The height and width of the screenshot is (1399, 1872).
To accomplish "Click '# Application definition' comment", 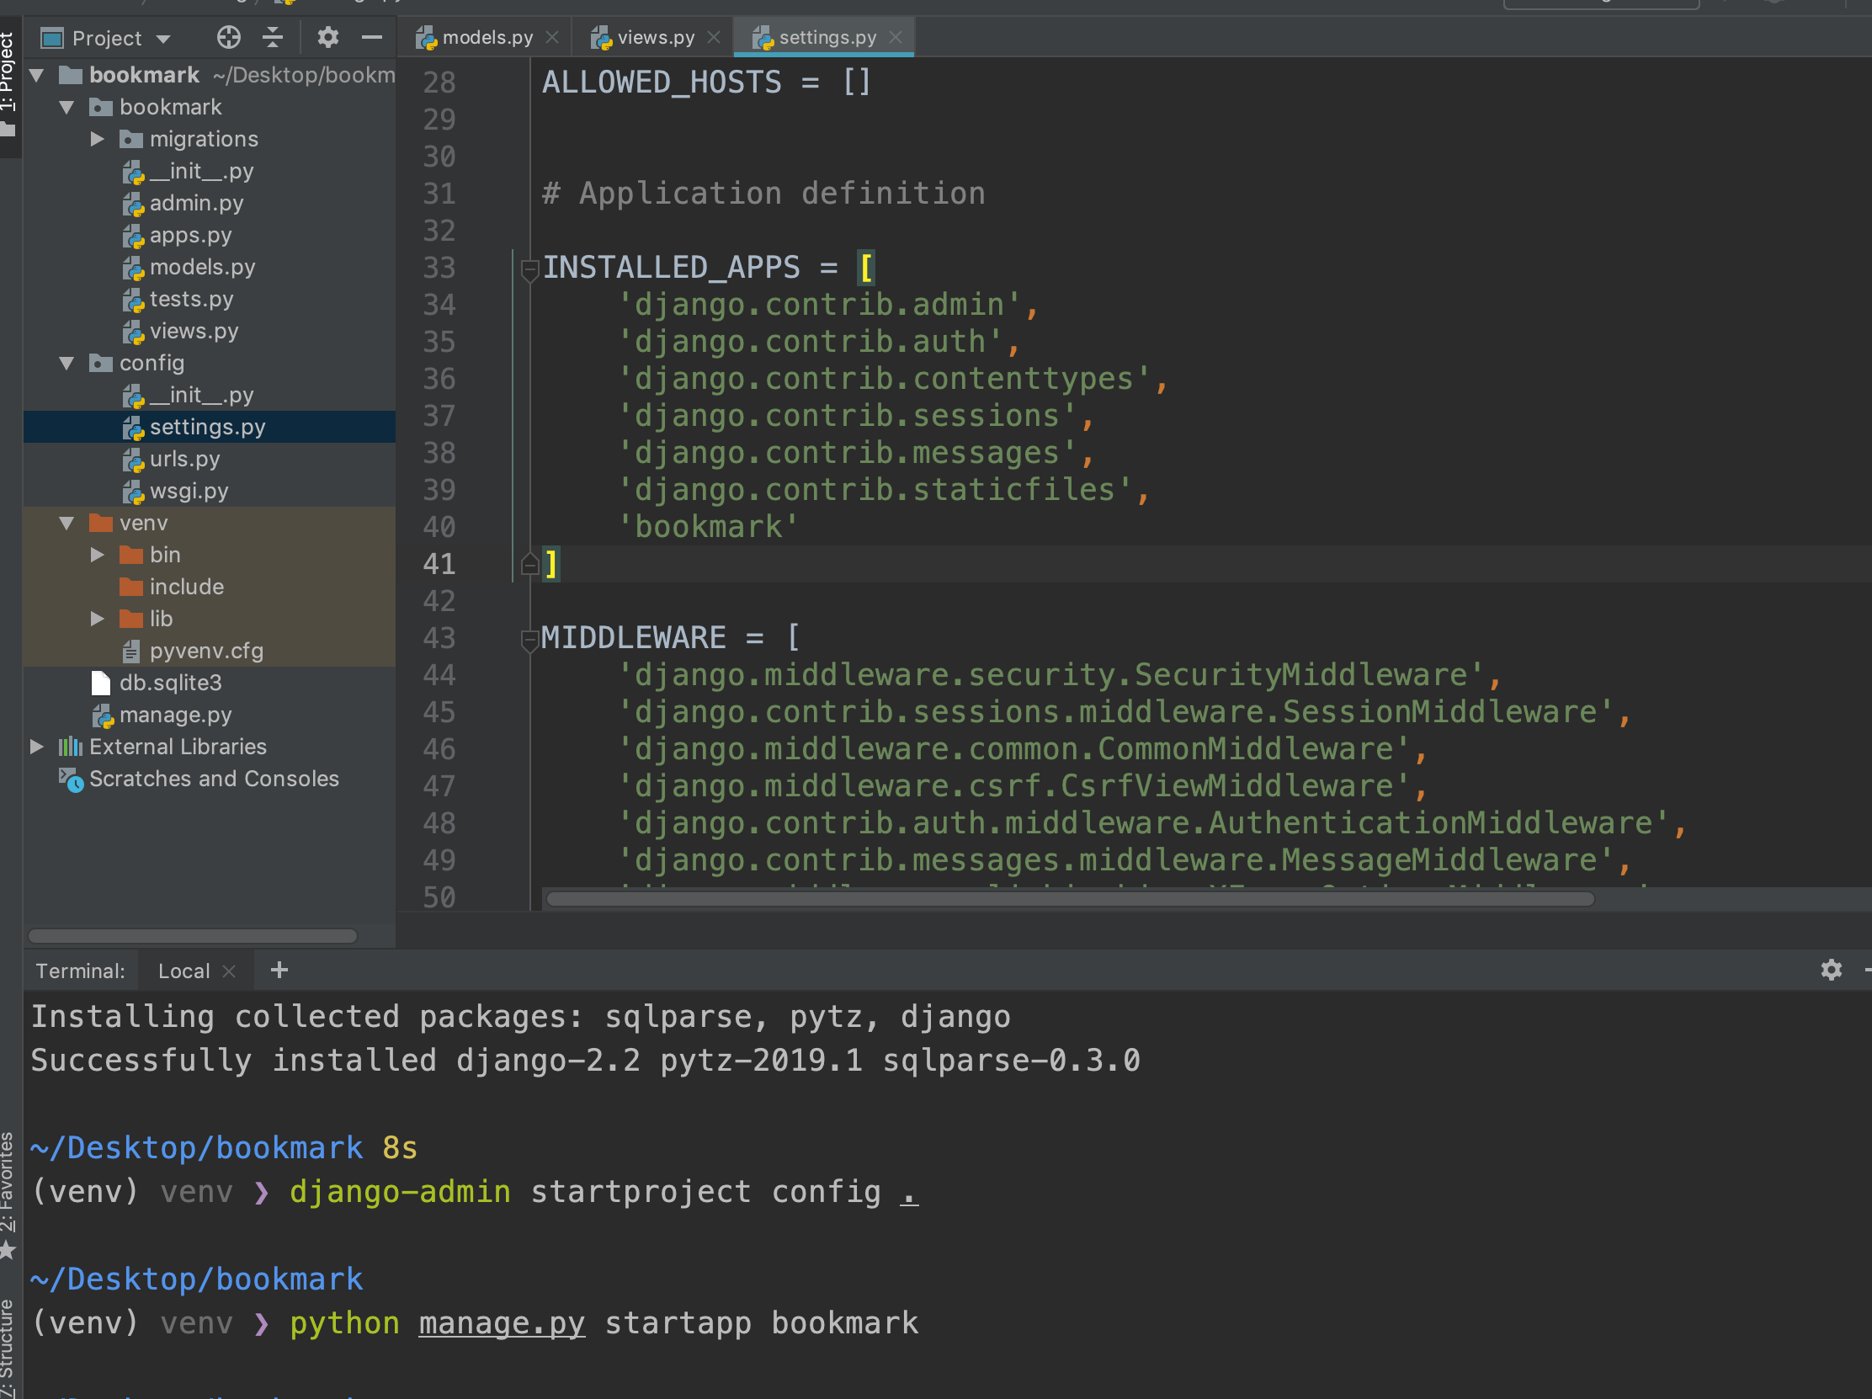I will click(763, 194).
